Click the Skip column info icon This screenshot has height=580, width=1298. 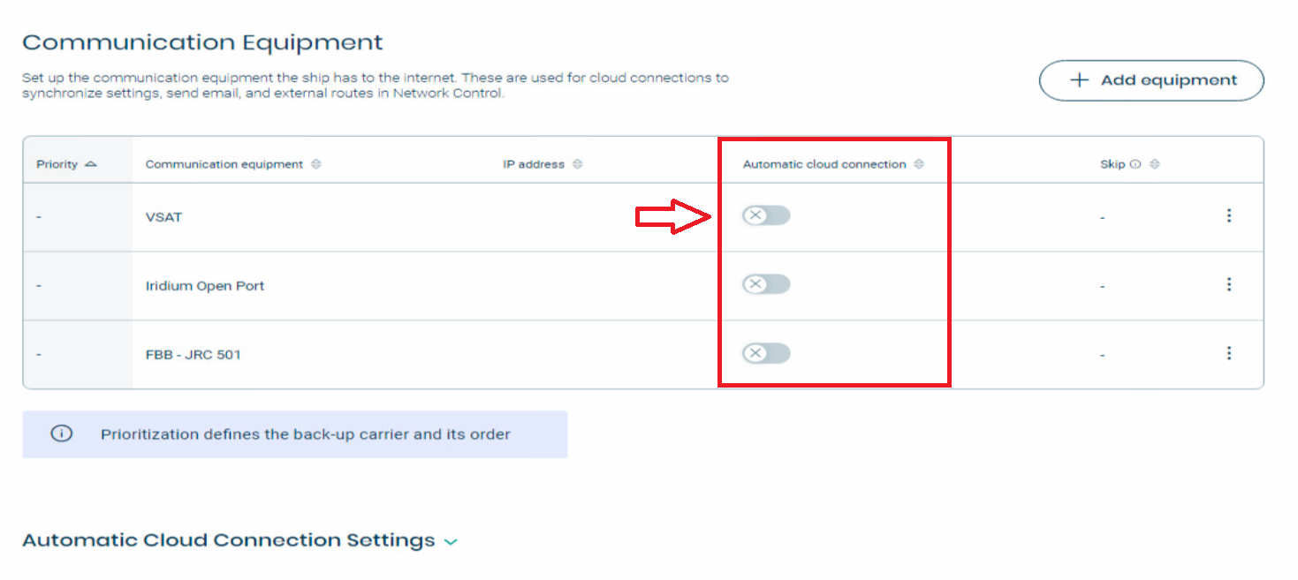click(1135, 164)
